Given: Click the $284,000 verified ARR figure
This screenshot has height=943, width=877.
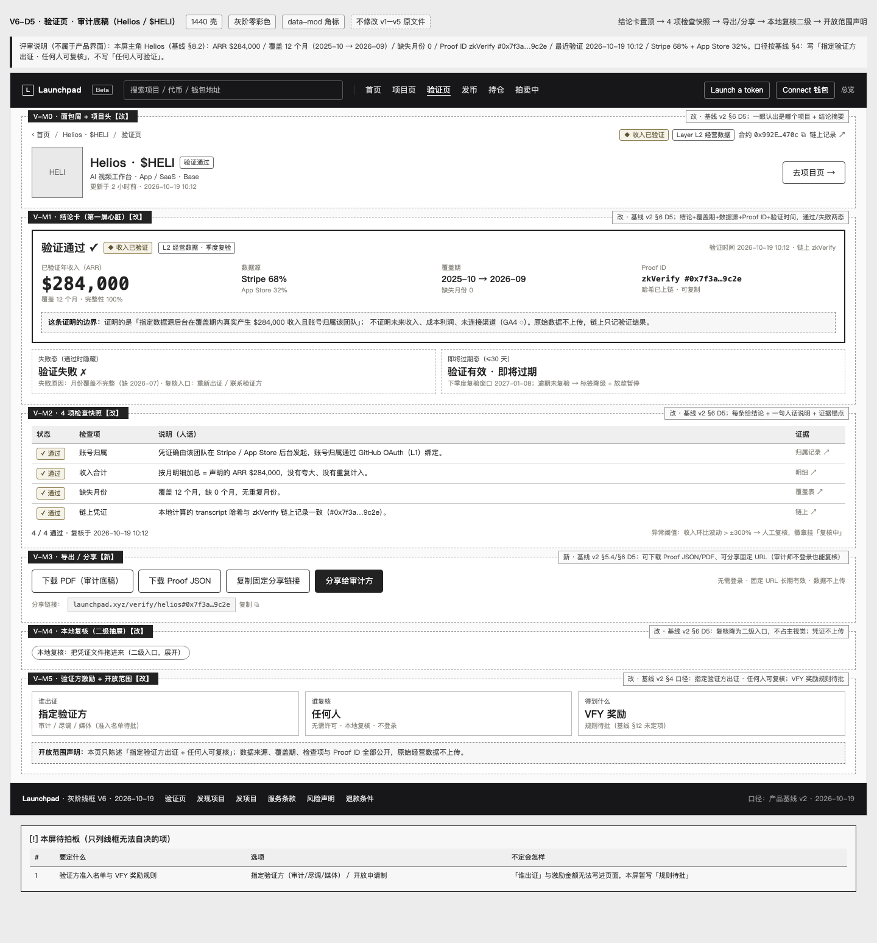Looking at the screenshot, I should [x=85, y=284].
